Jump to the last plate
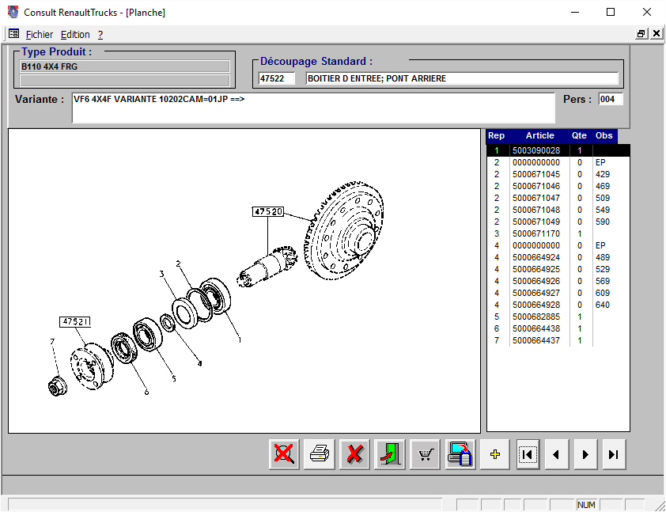Viewport: 666px width, 512px height. pos(614,455)
